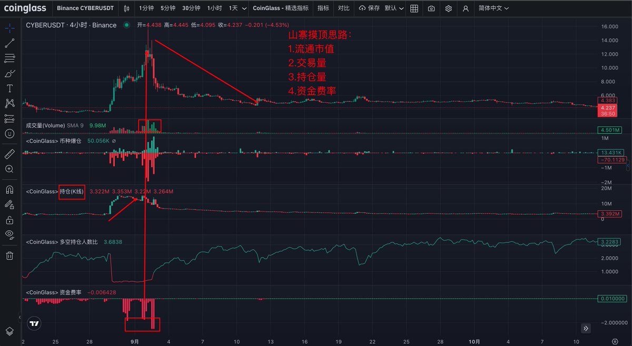632x346 pixels.
Task: Click the 9.98M volume SMA value
Action: tap(98, 125)
